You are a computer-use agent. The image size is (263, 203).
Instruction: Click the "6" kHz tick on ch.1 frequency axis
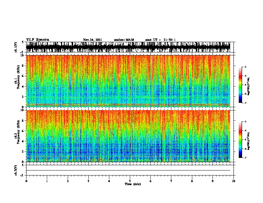(x=23, y=76)
